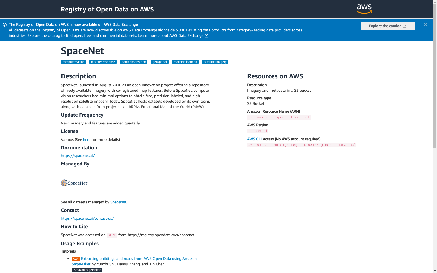Click the Usage Examples heading
Image resolution: width=437 pixels, height=273 pixels.
80,244
